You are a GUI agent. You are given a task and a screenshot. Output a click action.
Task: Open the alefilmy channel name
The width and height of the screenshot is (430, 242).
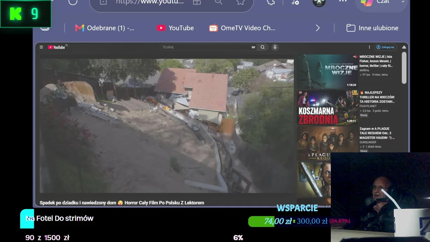tap(364, 70)
